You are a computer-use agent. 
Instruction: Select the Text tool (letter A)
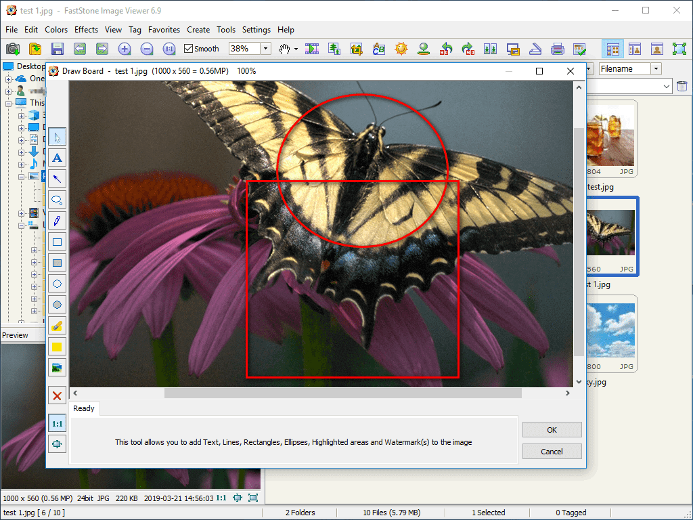coord(57,158)
